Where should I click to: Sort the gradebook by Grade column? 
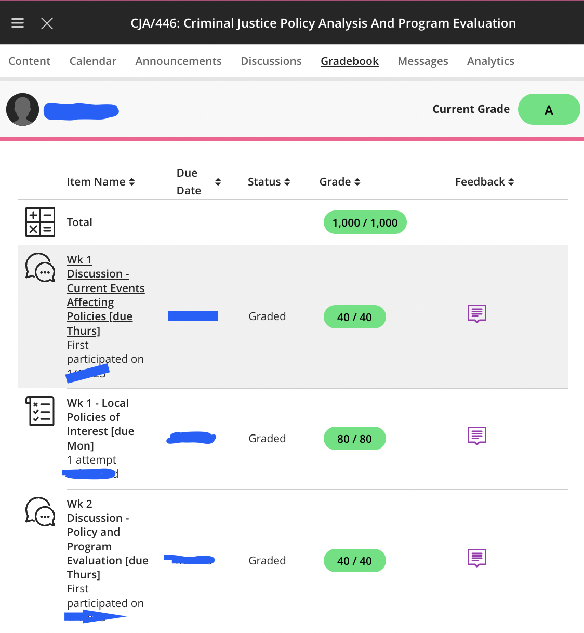click(340, 182)
